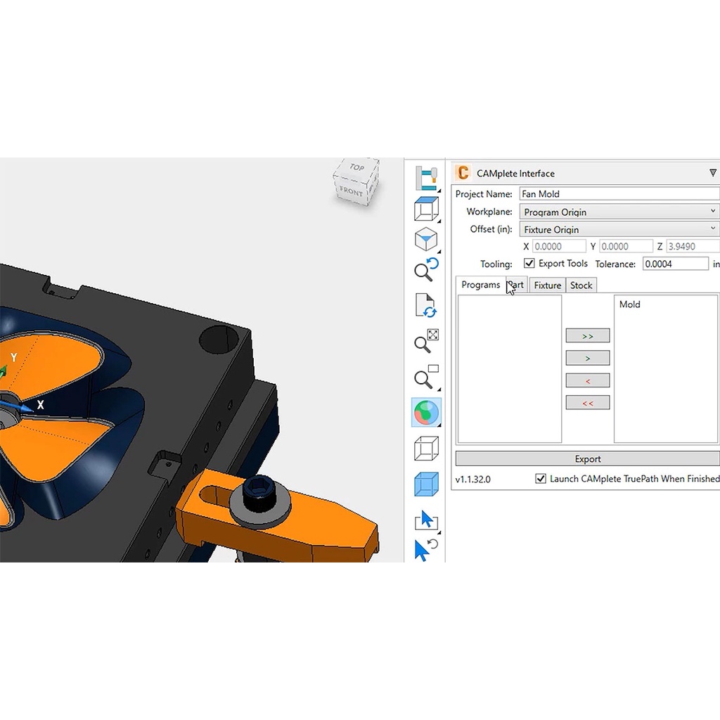Click the v1.1.32.0 version text
720x720 pixels.
point(473,479)
